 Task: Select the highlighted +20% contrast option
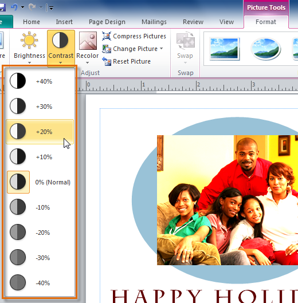coord(40,132)
